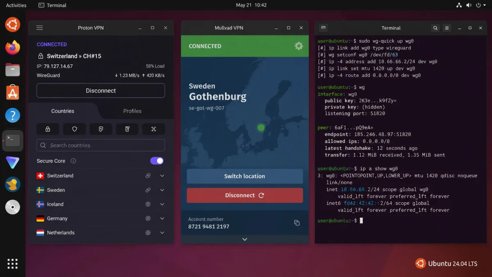Select the Switzerland country row
This screenshot has height=277, width=492.
(101, 176)
